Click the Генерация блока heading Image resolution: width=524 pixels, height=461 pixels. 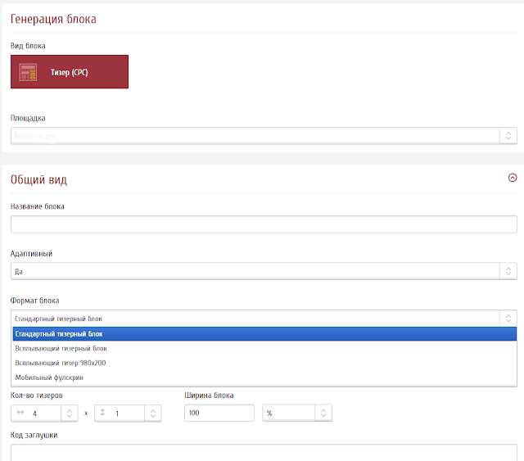[x=53, y=19]
